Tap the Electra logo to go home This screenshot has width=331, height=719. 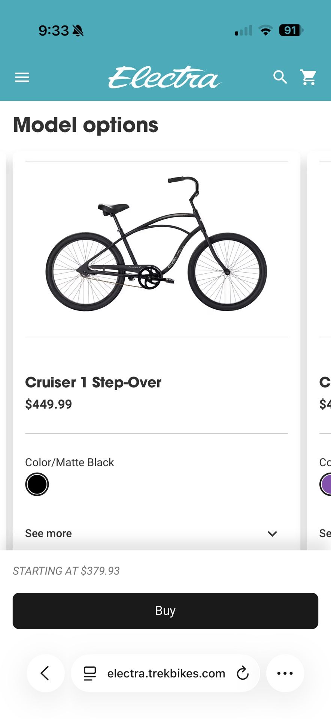(165, 77)
